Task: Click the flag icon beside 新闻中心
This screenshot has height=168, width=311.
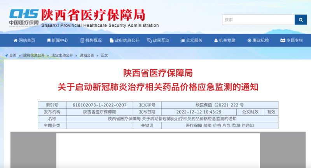Action: [x=49, y=40]
